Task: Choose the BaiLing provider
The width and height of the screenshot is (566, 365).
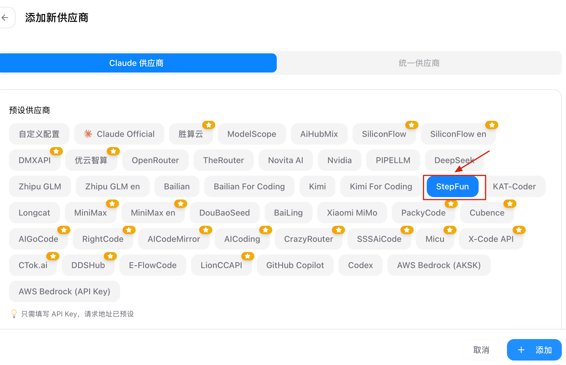Action: (288, 213)
